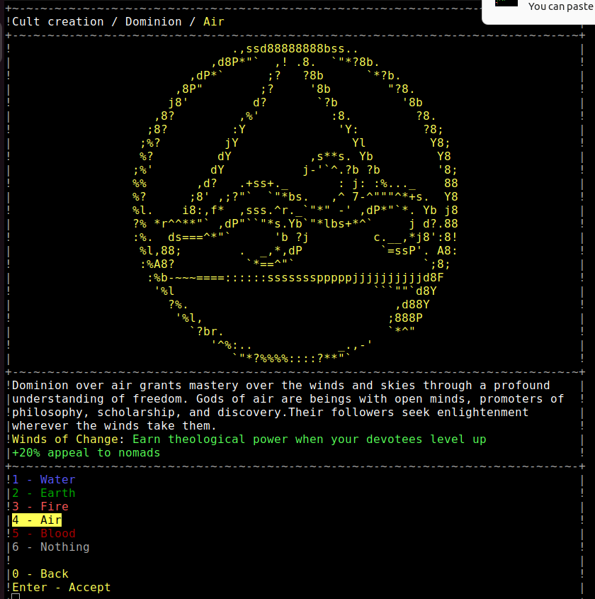Click the 'Cult creation / Dominion / Air' title
Screen dimensions: 595x599
pos(118,22)
